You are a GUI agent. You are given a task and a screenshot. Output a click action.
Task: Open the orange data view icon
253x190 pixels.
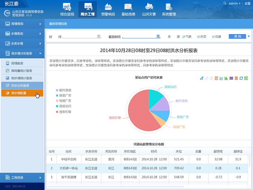point(216,78)
